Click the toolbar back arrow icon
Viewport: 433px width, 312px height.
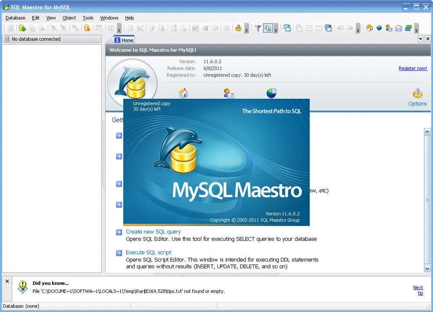(x=340, y=28)
